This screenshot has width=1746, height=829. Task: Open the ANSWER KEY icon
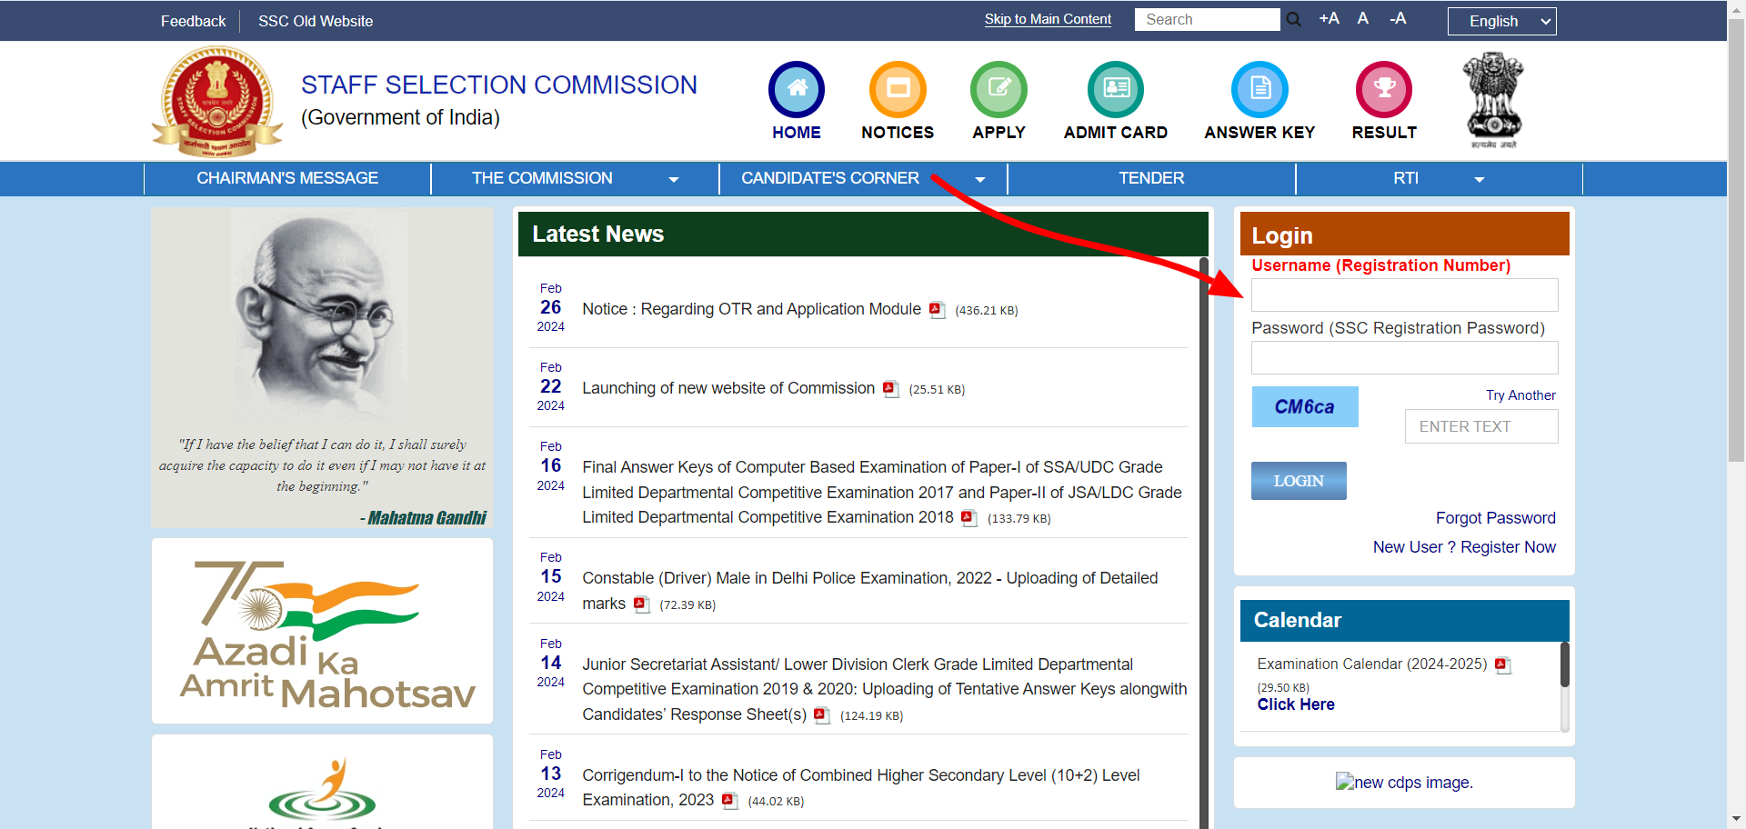[x=1259, y=89]
